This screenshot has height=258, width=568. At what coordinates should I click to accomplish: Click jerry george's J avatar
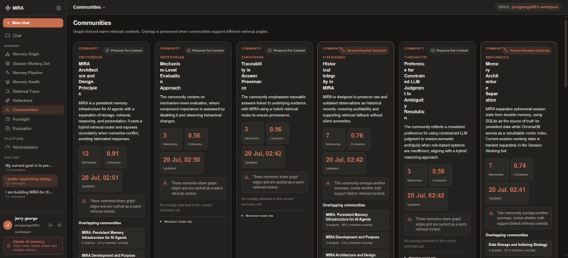(x=7, y=225)
